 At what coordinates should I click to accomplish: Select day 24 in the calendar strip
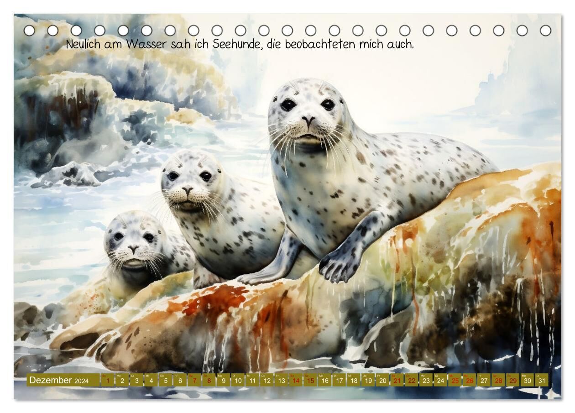click(x=440, y=381)
